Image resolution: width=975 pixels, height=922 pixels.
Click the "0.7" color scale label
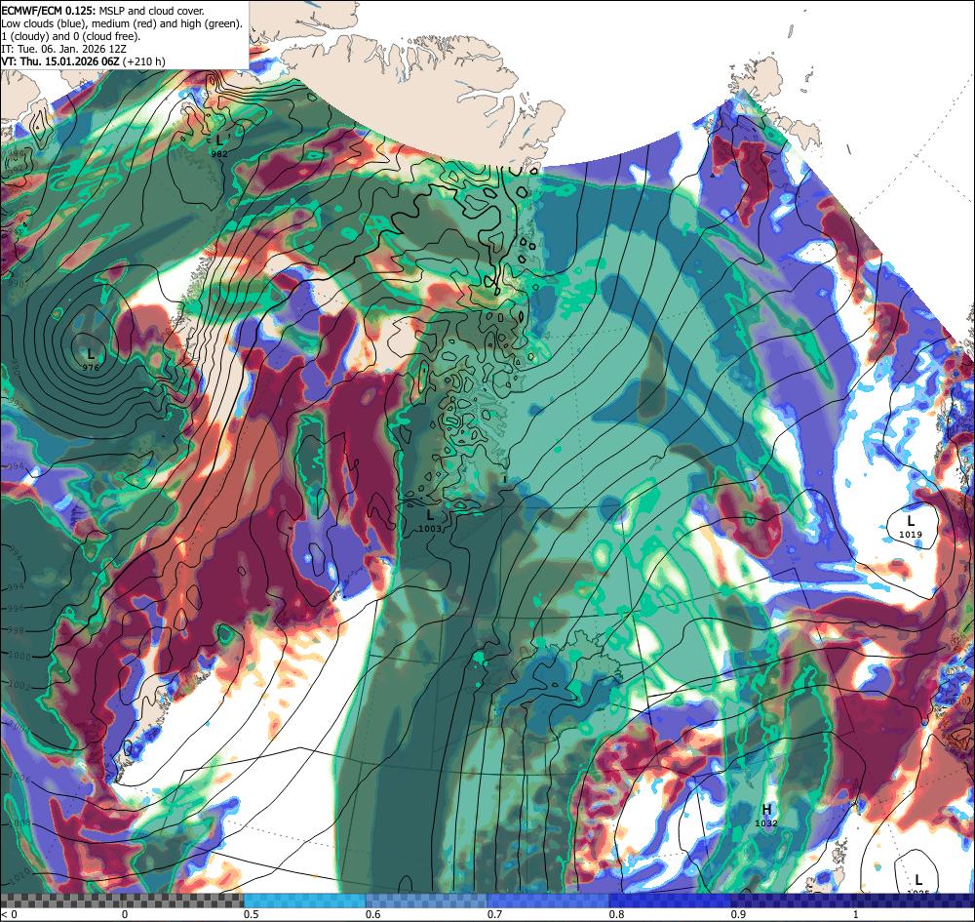click(494, 914)
